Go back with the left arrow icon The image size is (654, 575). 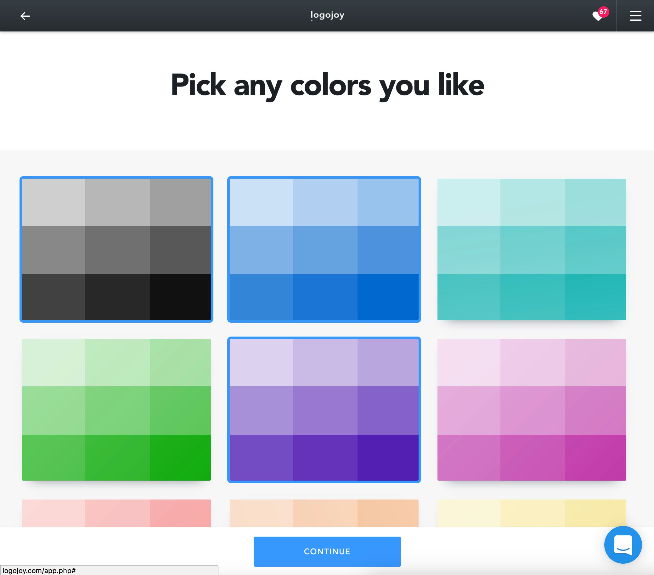25,16
